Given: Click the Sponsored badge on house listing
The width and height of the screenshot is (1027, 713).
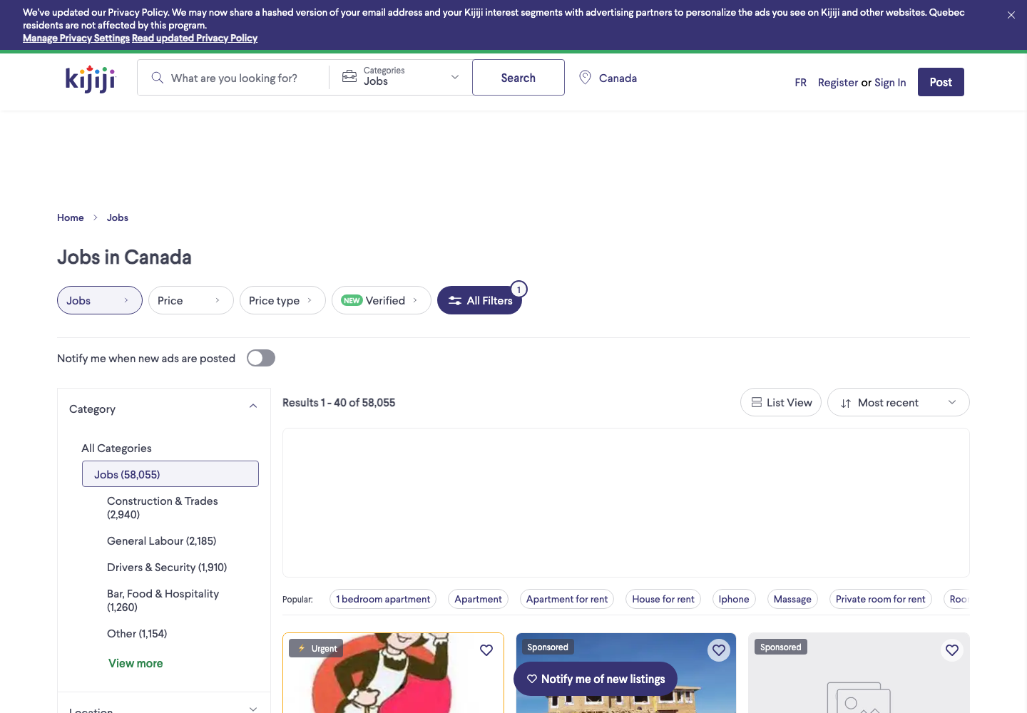Looking at the screenshot, I should pos(548,647).
